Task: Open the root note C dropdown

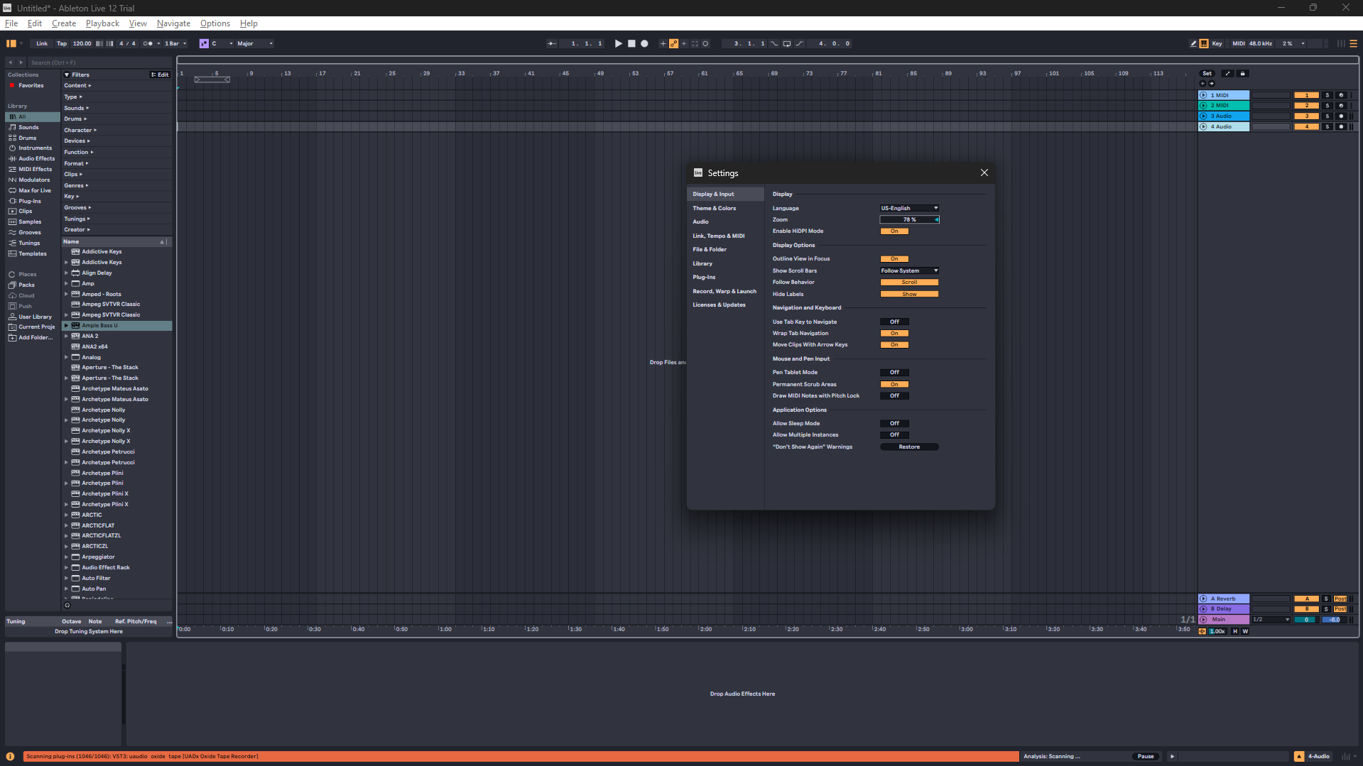Action: coord(222,43)
